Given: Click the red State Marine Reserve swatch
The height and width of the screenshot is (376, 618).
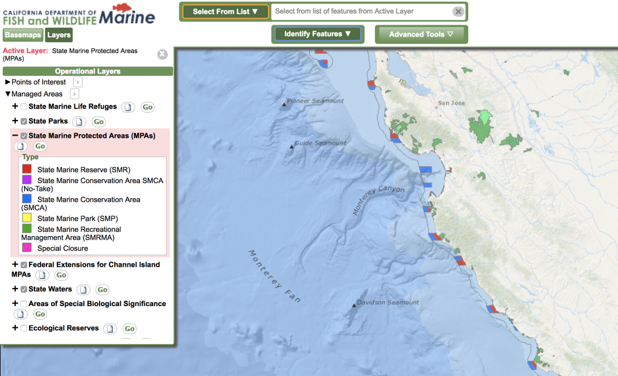Looking at the screenshot, I should tap(27, 169).
